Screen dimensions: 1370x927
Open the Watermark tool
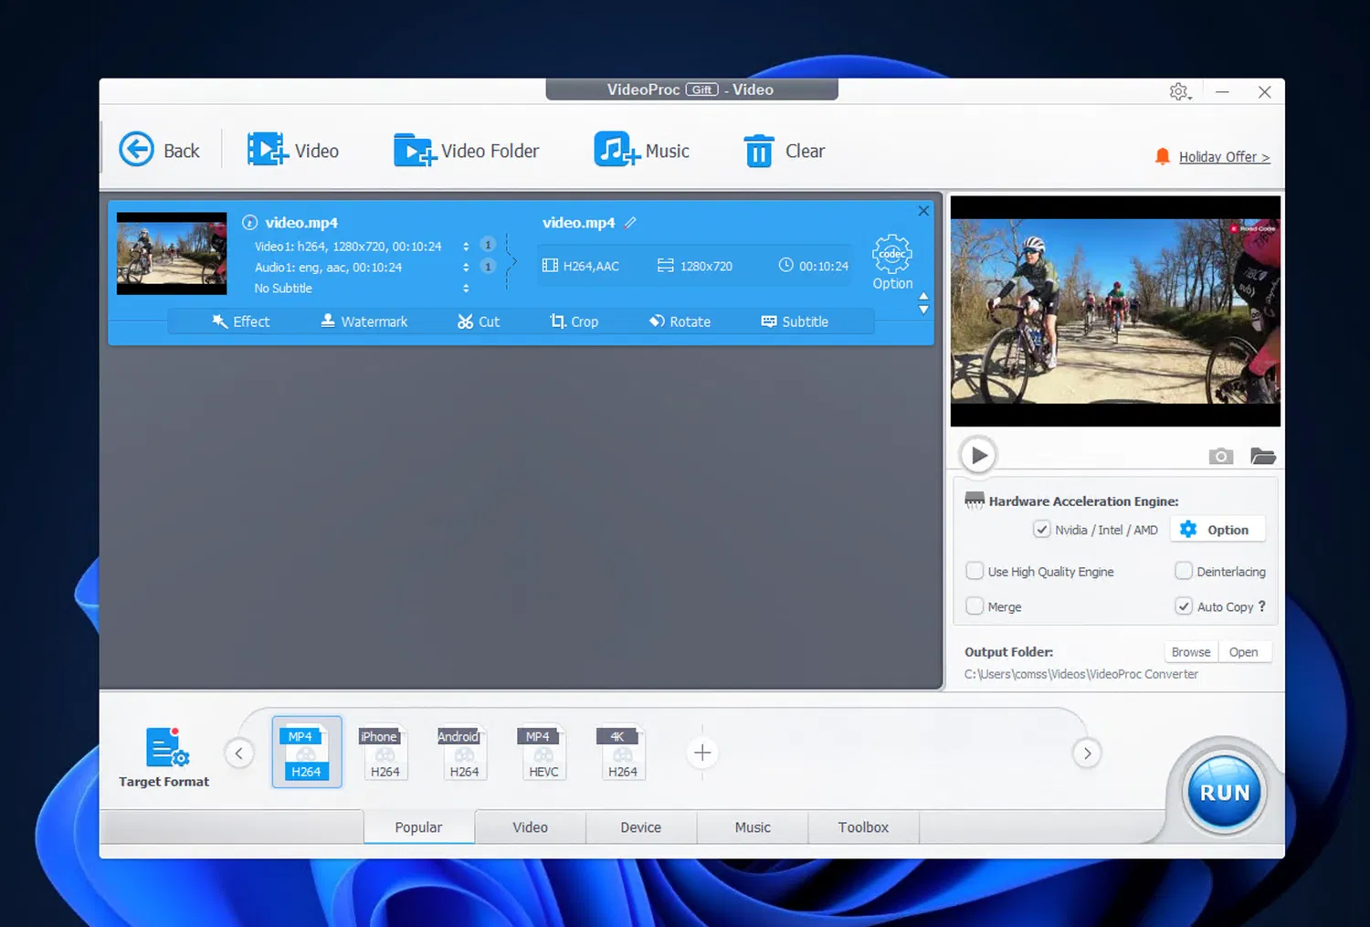click(364, 321)
